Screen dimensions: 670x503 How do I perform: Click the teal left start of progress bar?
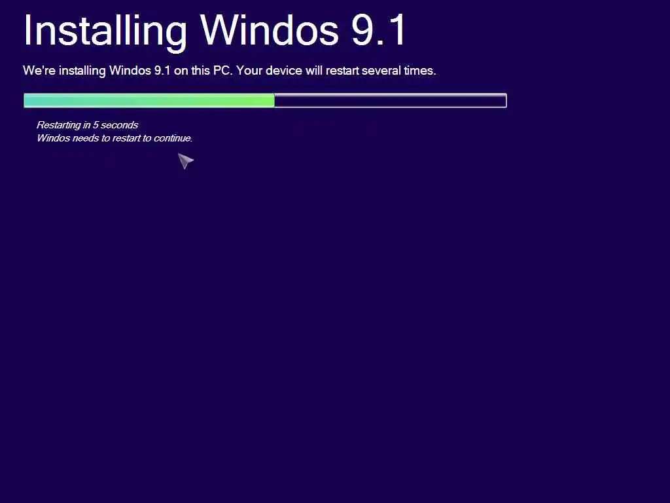[x=30, y=100]
